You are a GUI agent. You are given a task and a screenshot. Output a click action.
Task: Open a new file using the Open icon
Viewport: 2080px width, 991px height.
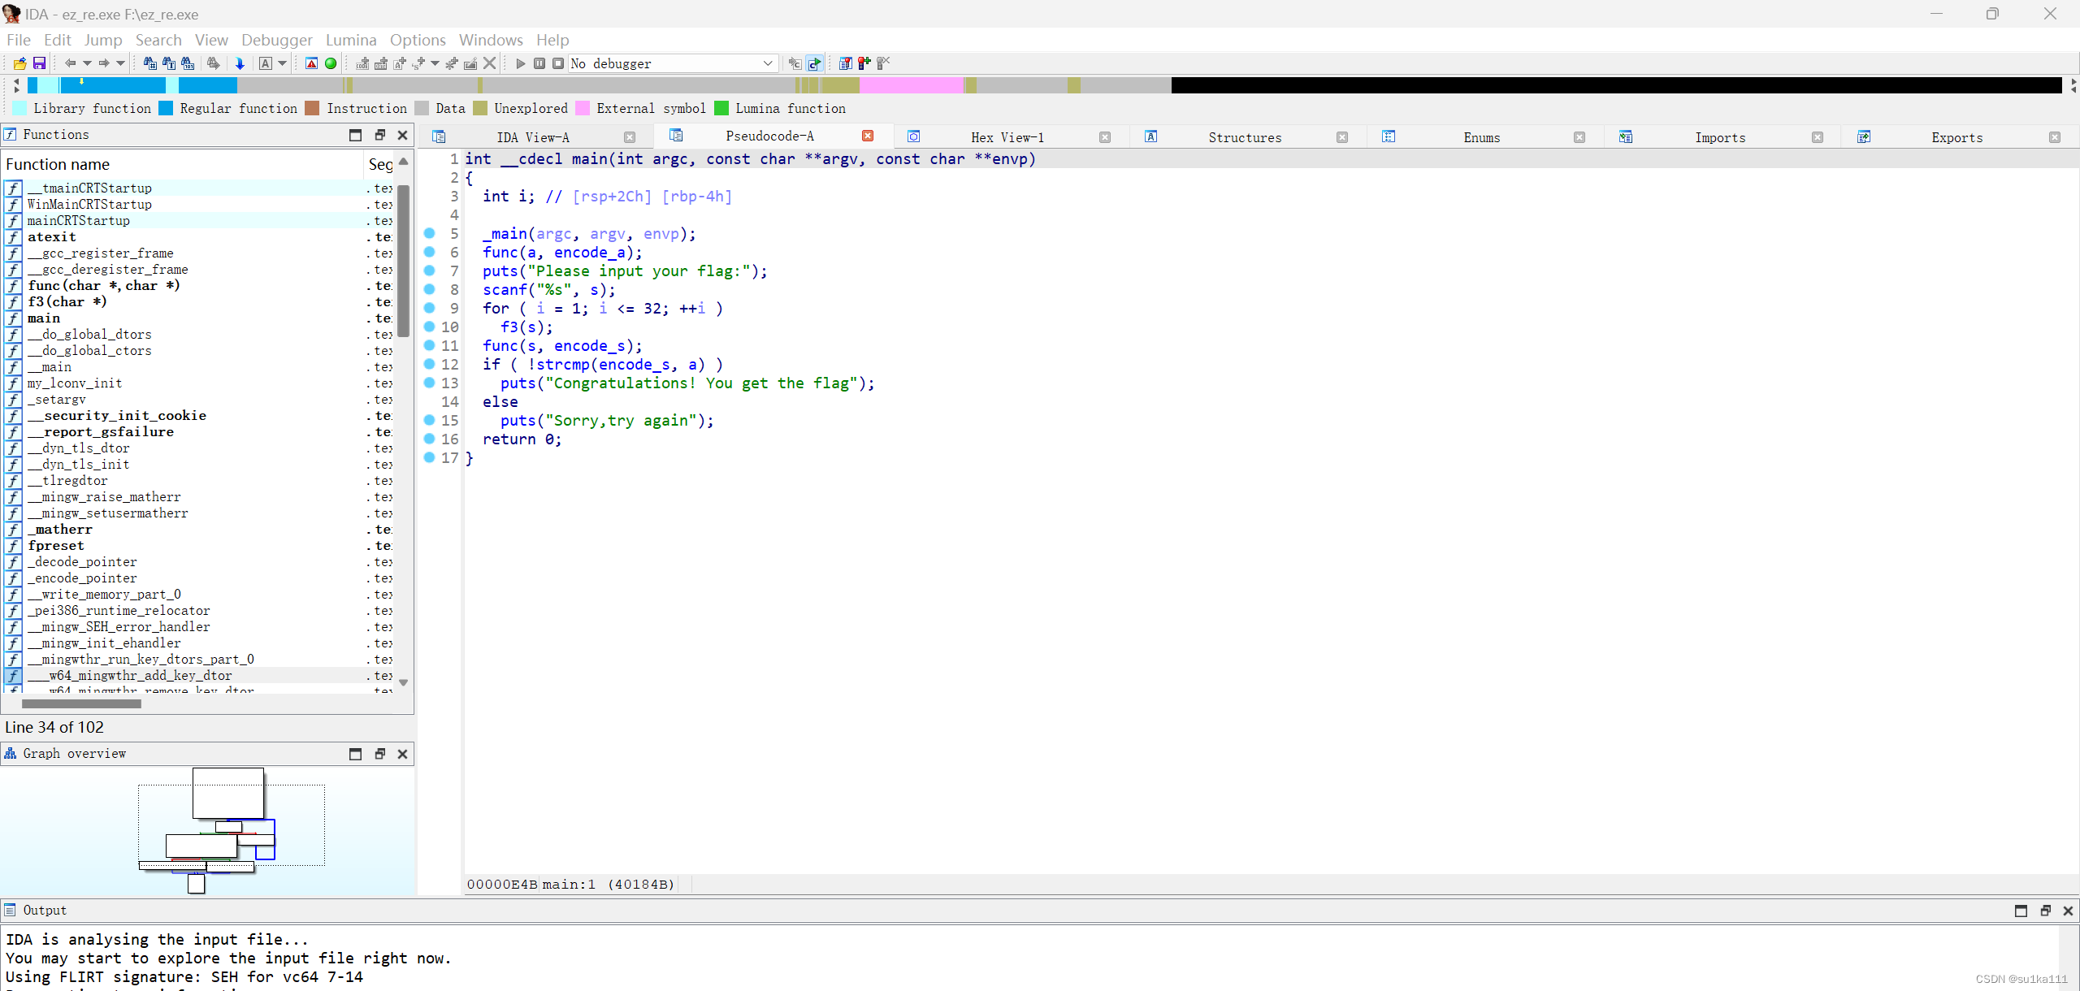tap(19, 63)
